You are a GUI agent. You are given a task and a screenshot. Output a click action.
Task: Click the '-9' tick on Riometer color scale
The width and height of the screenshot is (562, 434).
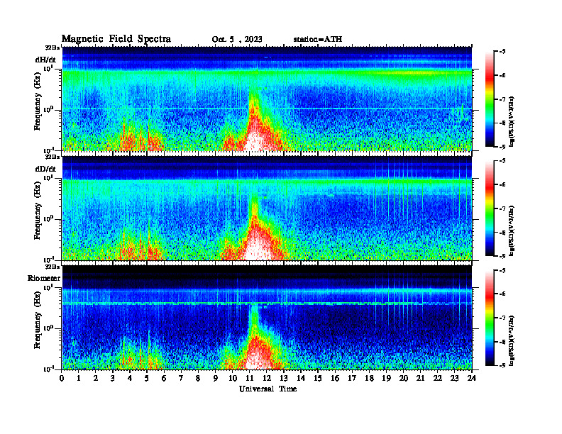pos(502,365)
